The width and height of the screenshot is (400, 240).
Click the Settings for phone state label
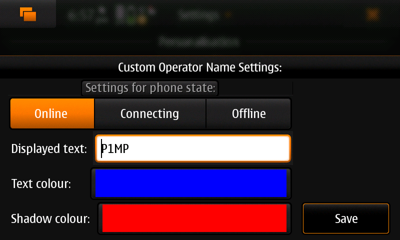(150, 88)
